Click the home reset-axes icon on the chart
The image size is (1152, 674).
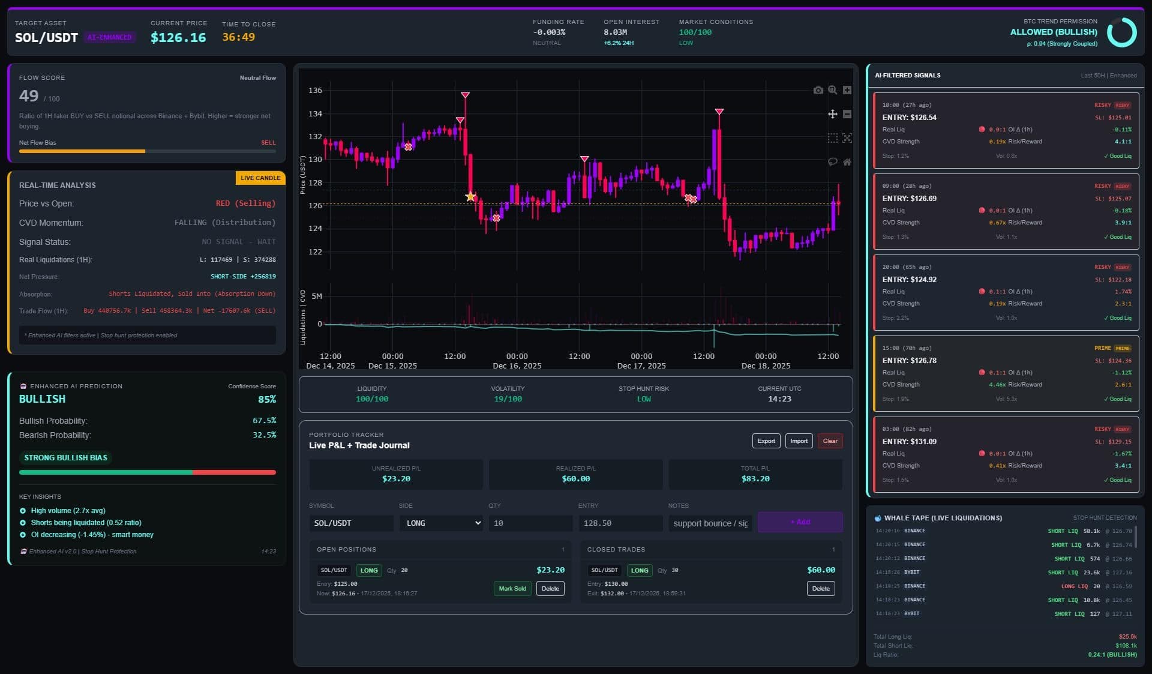pyautogui.click(x=847, y=161)
